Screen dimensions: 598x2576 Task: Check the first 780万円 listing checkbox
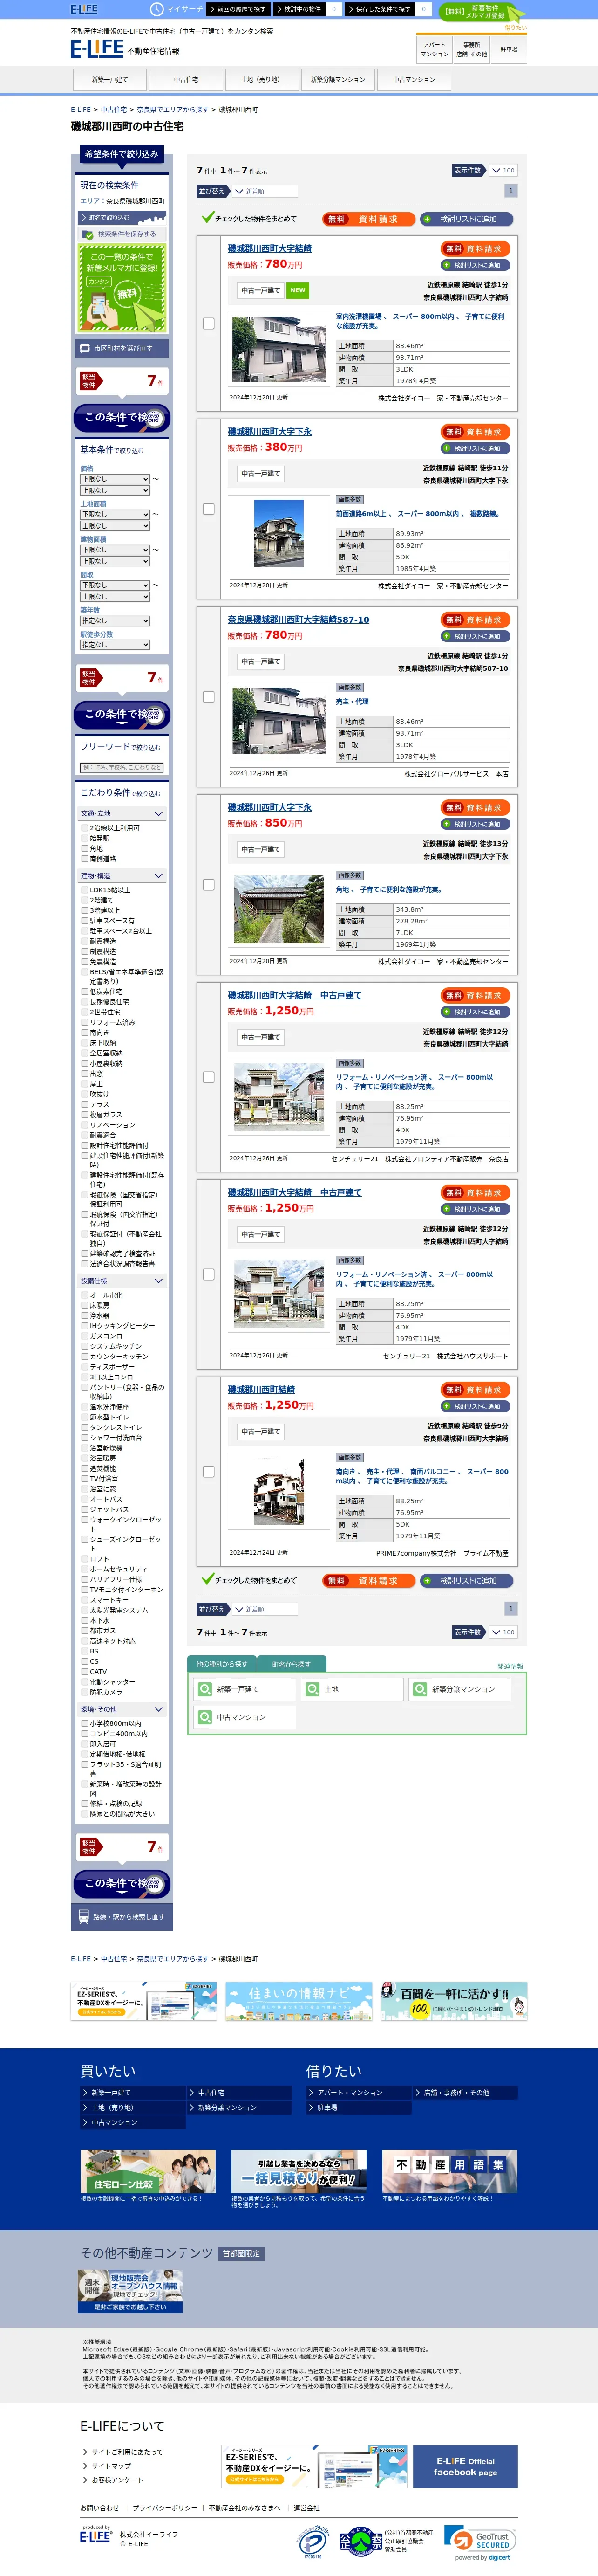209,323
